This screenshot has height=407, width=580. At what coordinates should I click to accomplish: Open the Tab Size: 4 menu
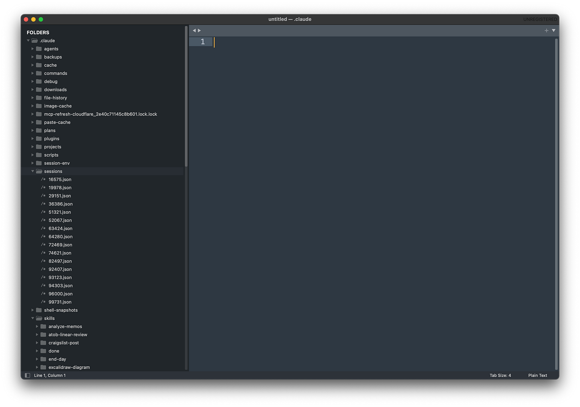[500, 375]
